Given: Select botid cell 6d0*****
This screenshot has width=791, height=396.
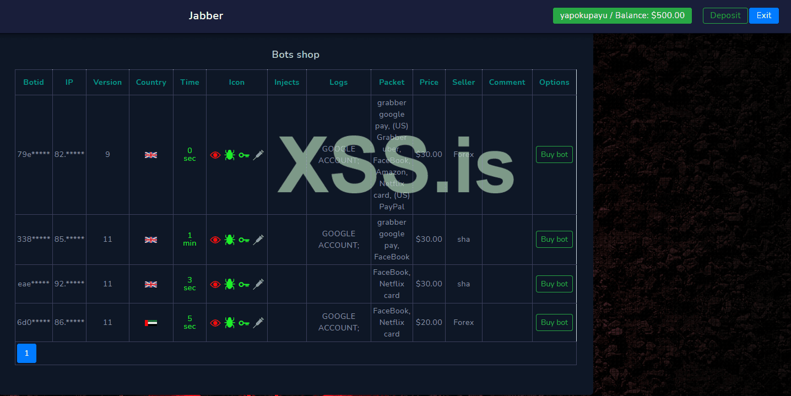Looking at the screenshot, I should pyautogui.click(x=34, y=323).
